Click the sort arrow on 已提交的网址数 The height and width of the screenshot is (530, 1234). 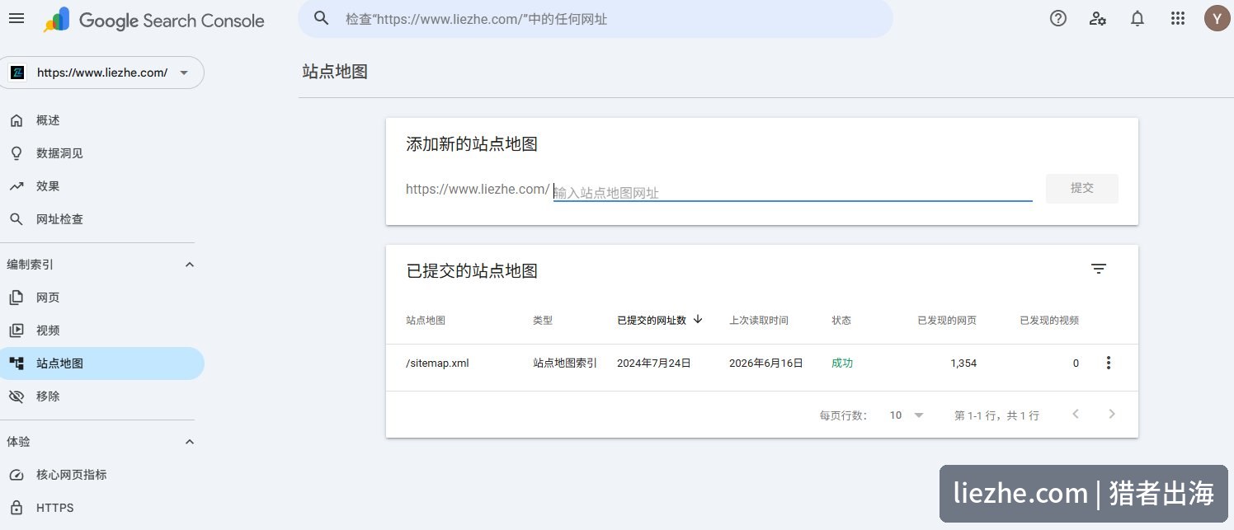698,319
